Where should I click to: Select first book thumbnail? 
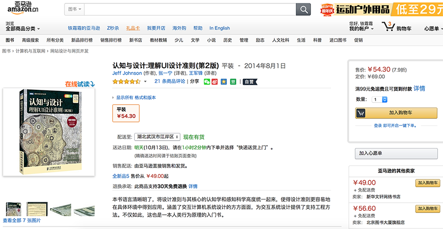click(x=13, y=209)
